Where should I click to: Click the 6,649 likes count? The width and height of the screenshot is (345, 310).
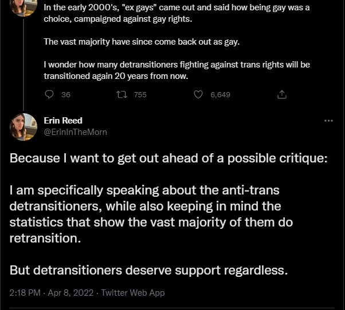pos(220,94)
